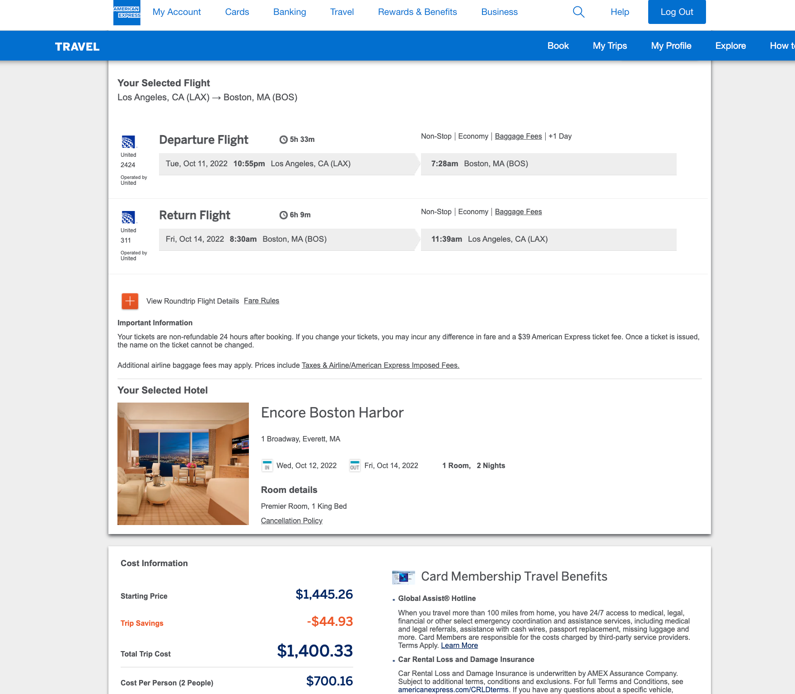795x694 pixels.
Task: Go to the My Profile tab
Action: pos(671,46)
